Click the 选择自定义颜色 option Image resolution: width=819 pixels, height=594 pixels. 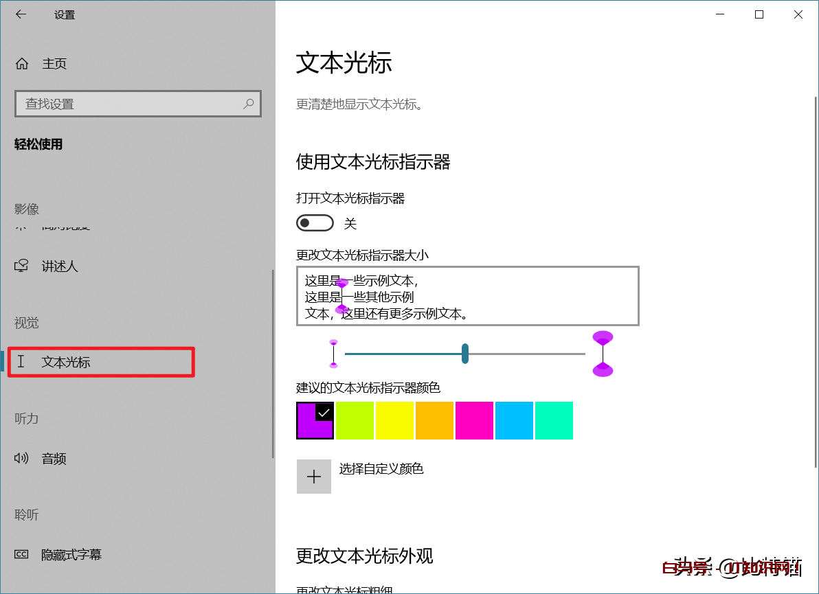click(x=381, y=469)
